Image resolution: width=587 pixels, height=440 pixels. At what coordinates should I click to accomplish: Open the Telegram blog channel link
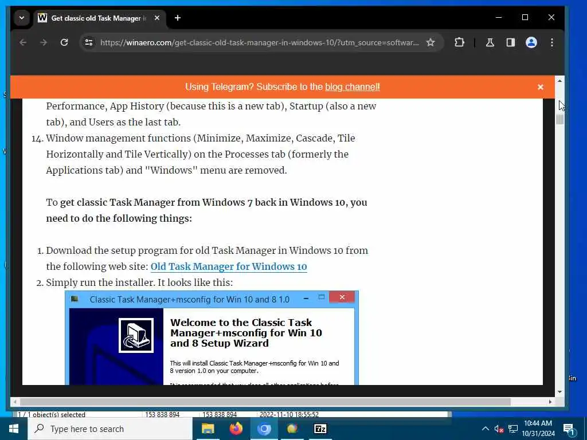[352, 87]
